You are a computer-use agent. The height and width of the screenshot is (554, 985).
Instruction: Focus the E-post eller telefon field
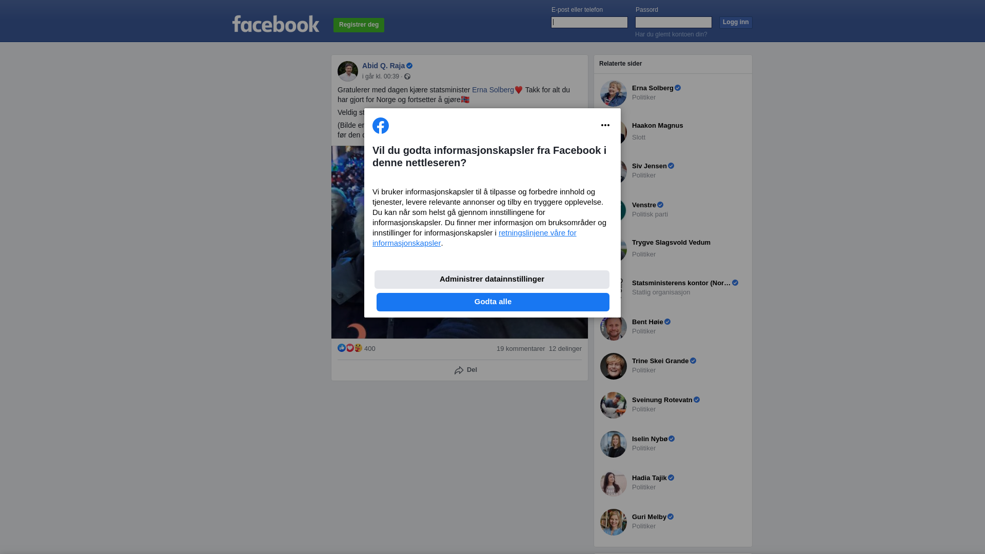[589, 22]
